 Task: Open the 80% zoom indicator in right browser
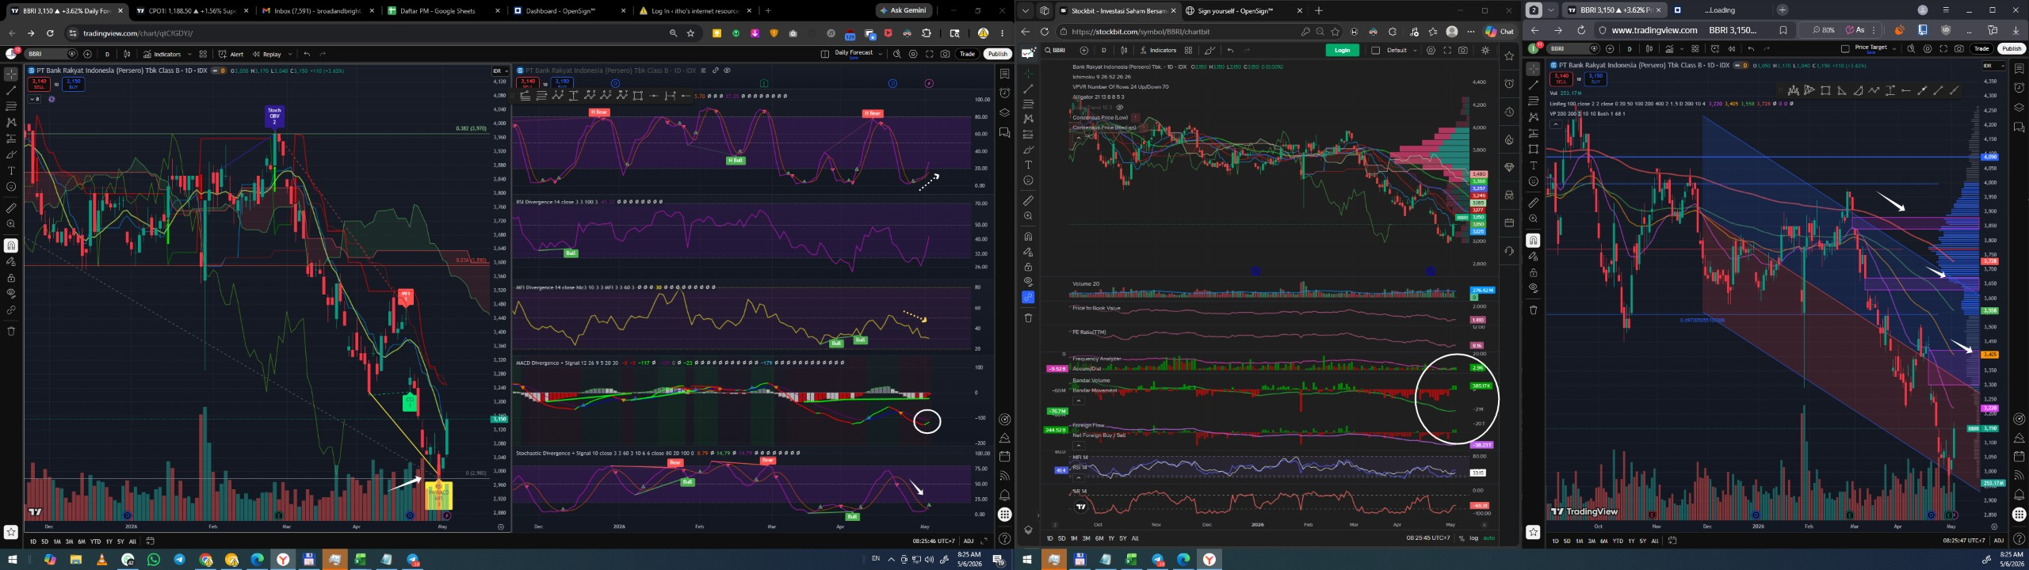click(1824, 30)
